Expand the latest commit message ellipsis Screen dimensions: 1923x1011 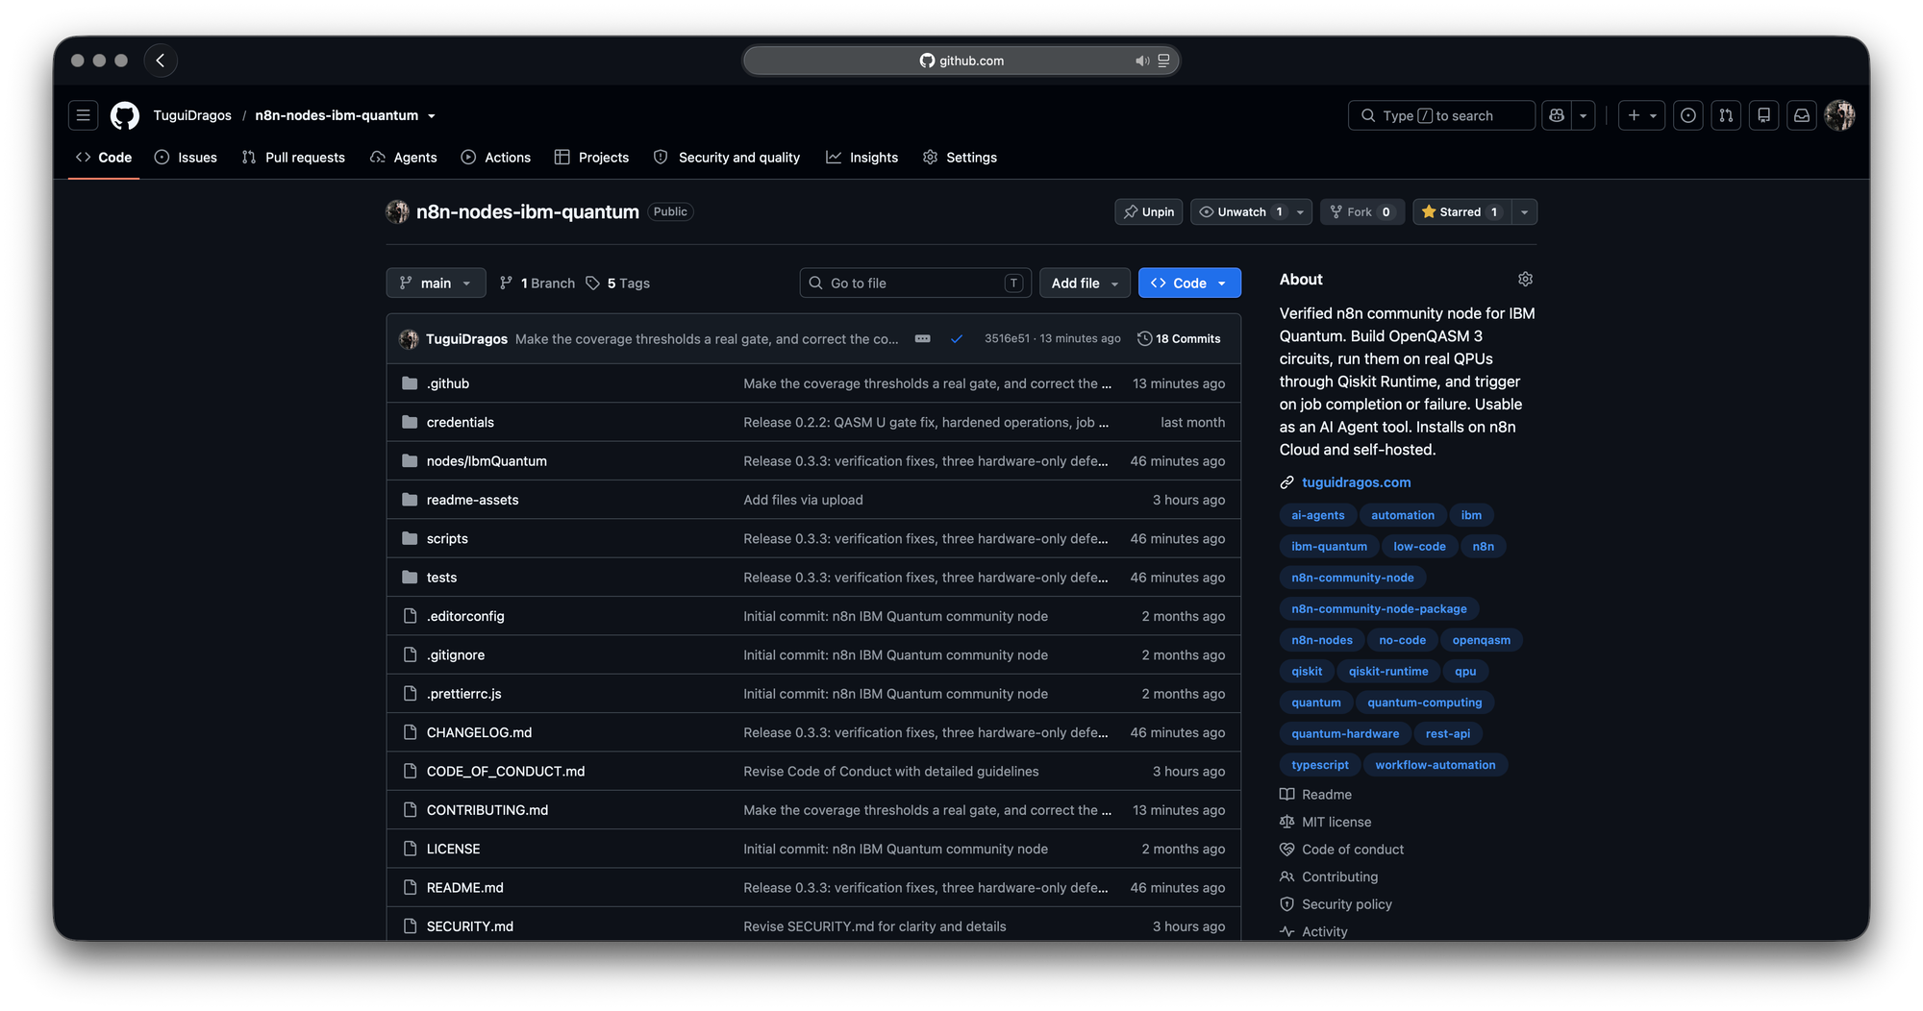coord(923,339)
